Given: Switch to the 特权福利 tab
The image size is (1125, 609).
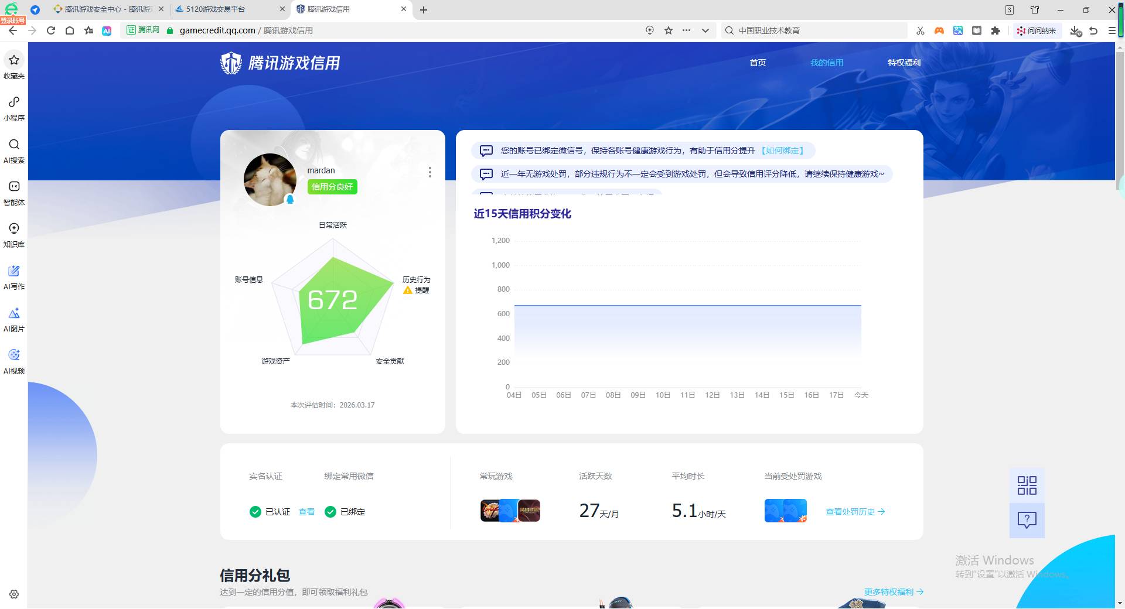Looking at the screenshot, I should (904, 63).
